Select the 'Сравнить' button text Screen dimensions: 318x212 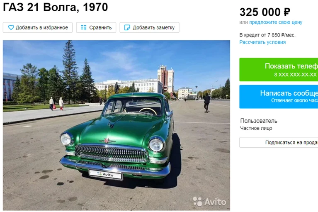pyautogui.click(x=100, y=28)
